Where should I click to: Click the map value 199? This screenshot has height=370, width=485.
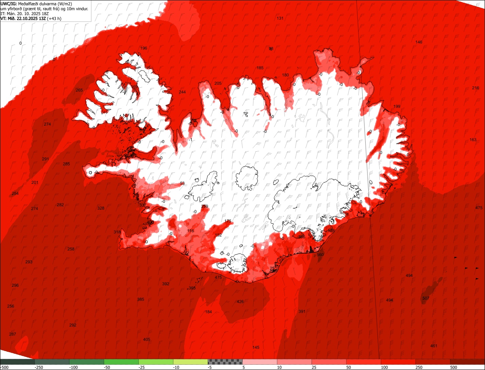(397, 106)
